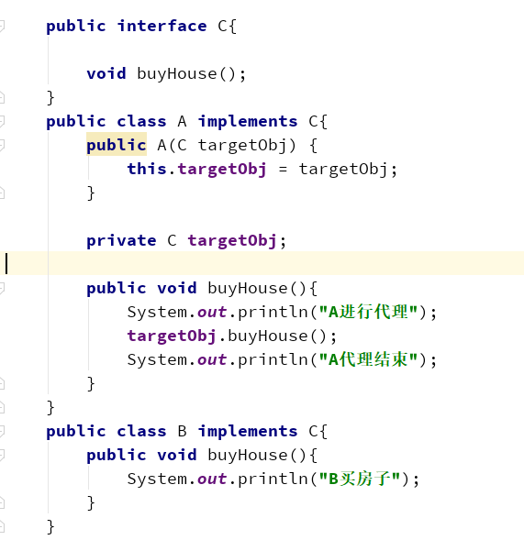Click fold end marker at interface C's closing brace
Viewport: 524px width, 551px height.
coord(2,98)
